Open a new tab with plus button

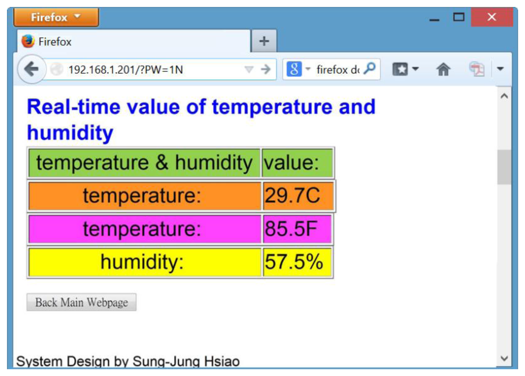coord(264,41)
